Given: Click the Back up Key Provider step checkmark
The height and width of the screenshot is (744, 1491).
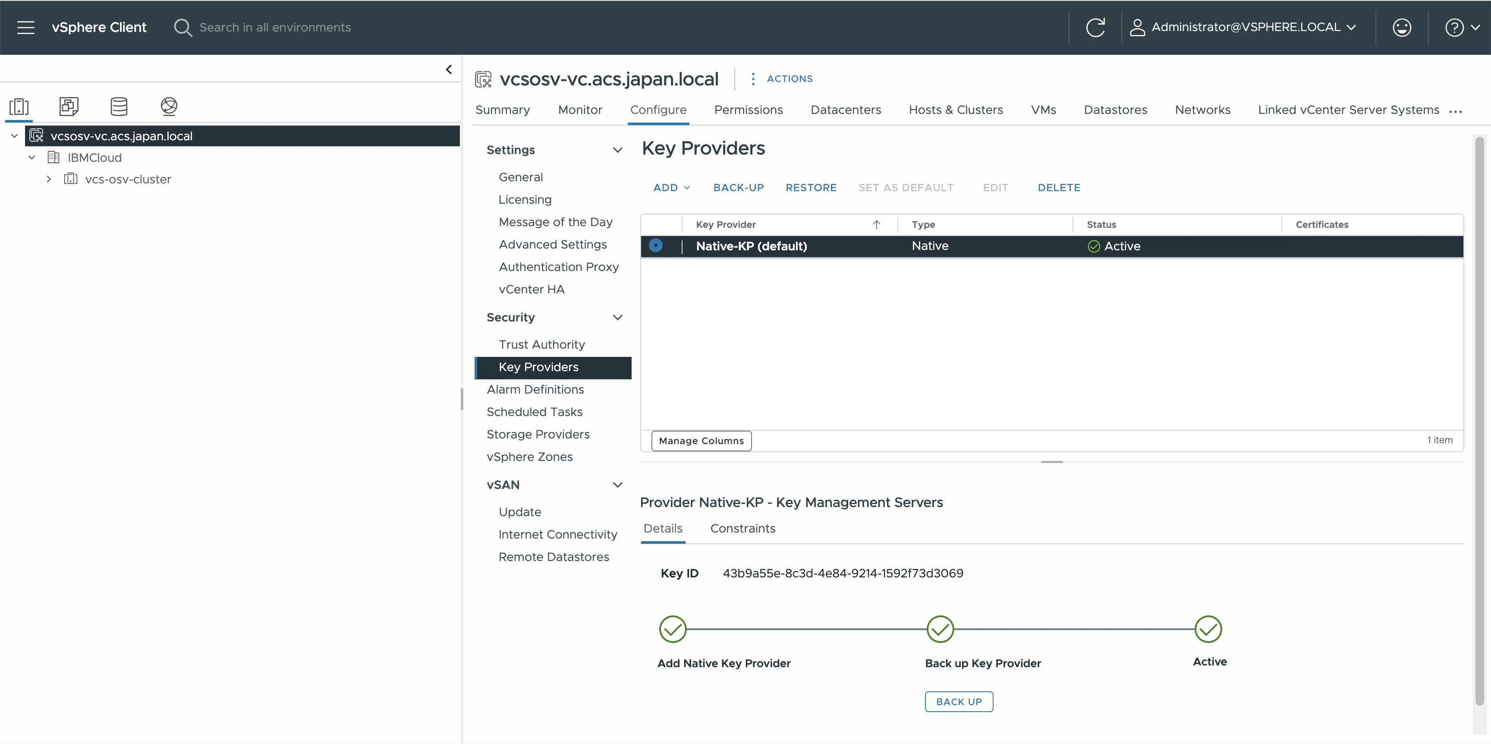Looking at the screenshot, I should (x=940, y=629).
